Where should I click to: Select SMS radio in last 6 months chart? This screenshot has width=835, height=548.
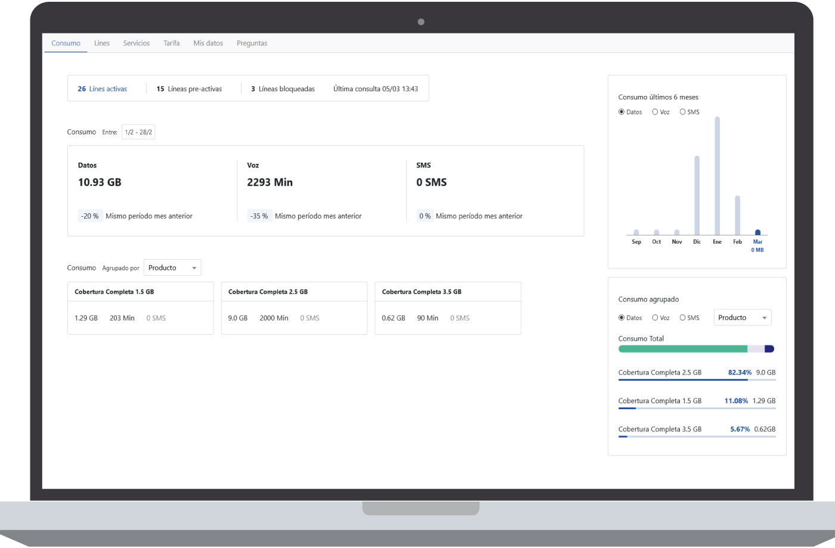pos(682,112)
